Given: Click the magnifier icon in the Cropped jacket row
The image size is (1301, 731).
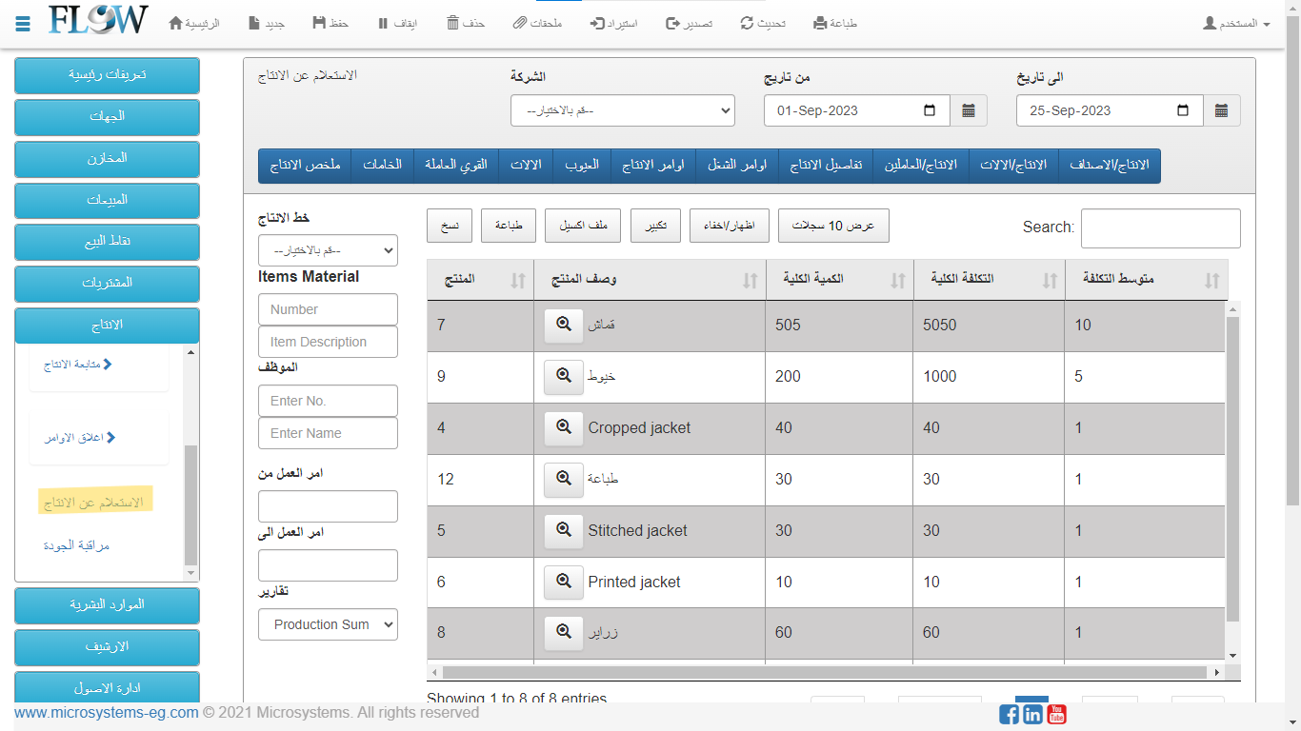Looking at the screenshot, I should coord(563,427).
